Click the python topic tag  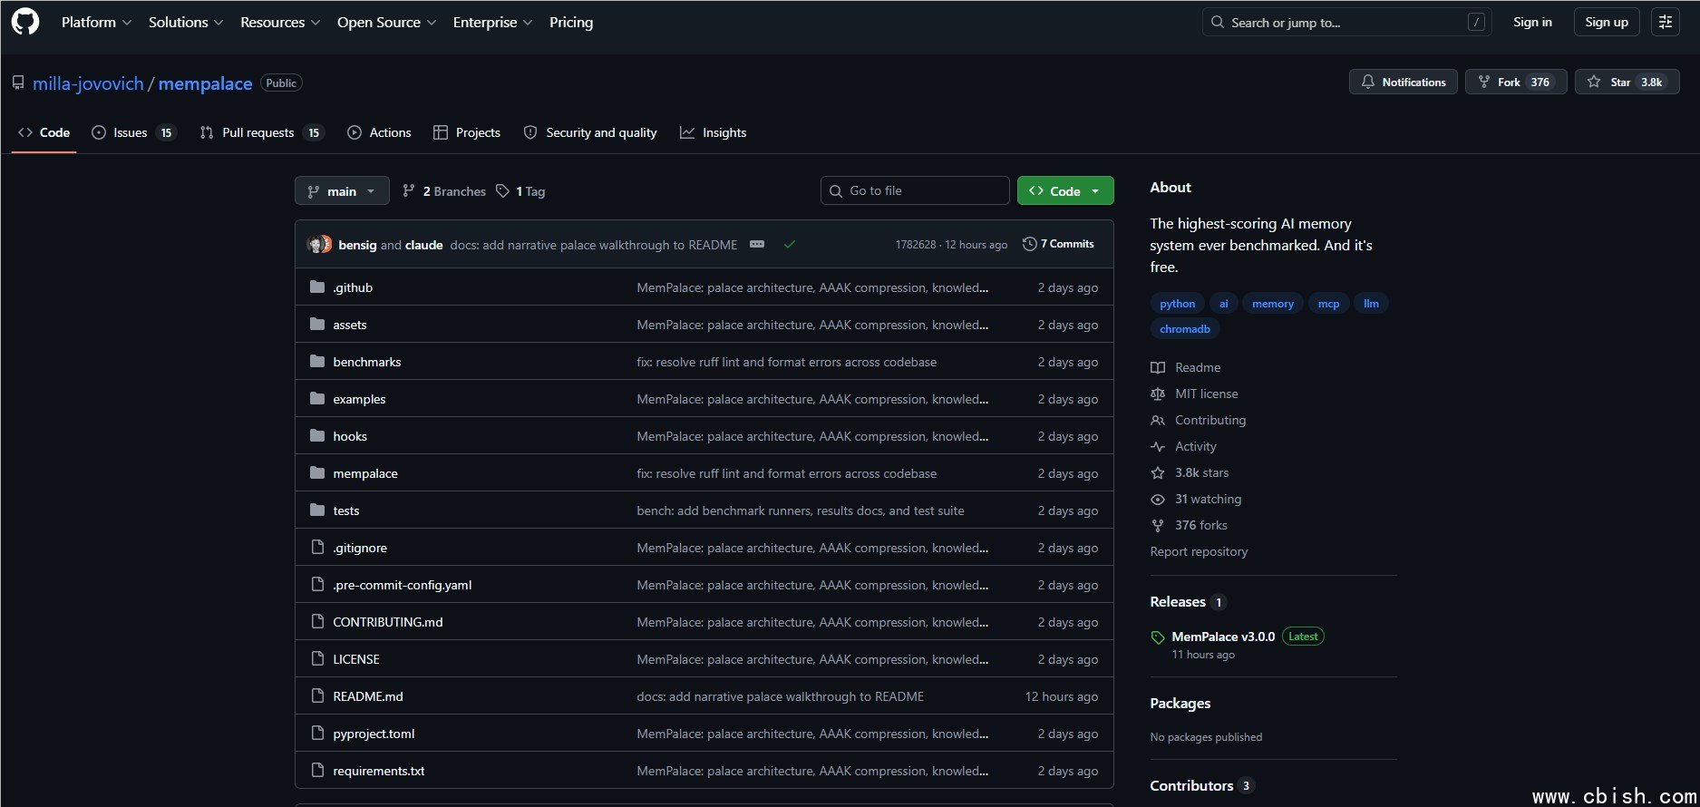[x=1177, y=304]
